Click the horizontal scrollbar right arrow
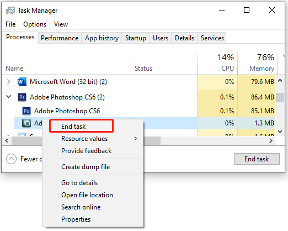This screenshot has width=288, height=231. click(270, 141)
